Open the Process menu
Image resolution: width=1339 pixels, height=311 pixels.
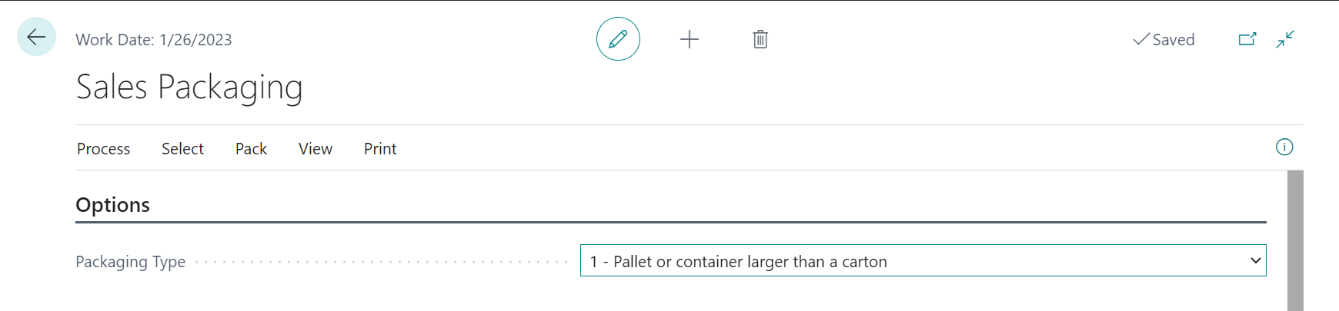tap(103, 149)
